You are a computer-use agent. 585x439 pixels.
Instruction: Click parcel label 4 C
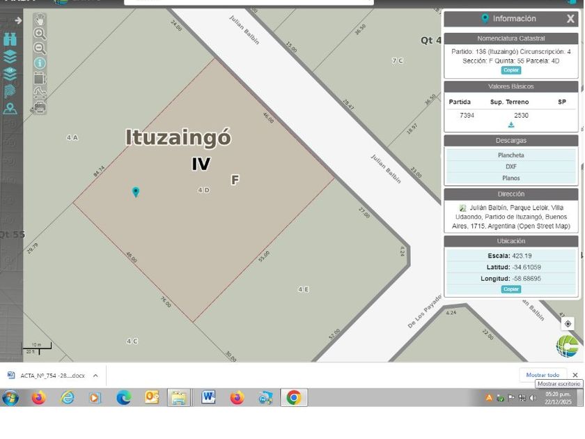pos(132,341)
